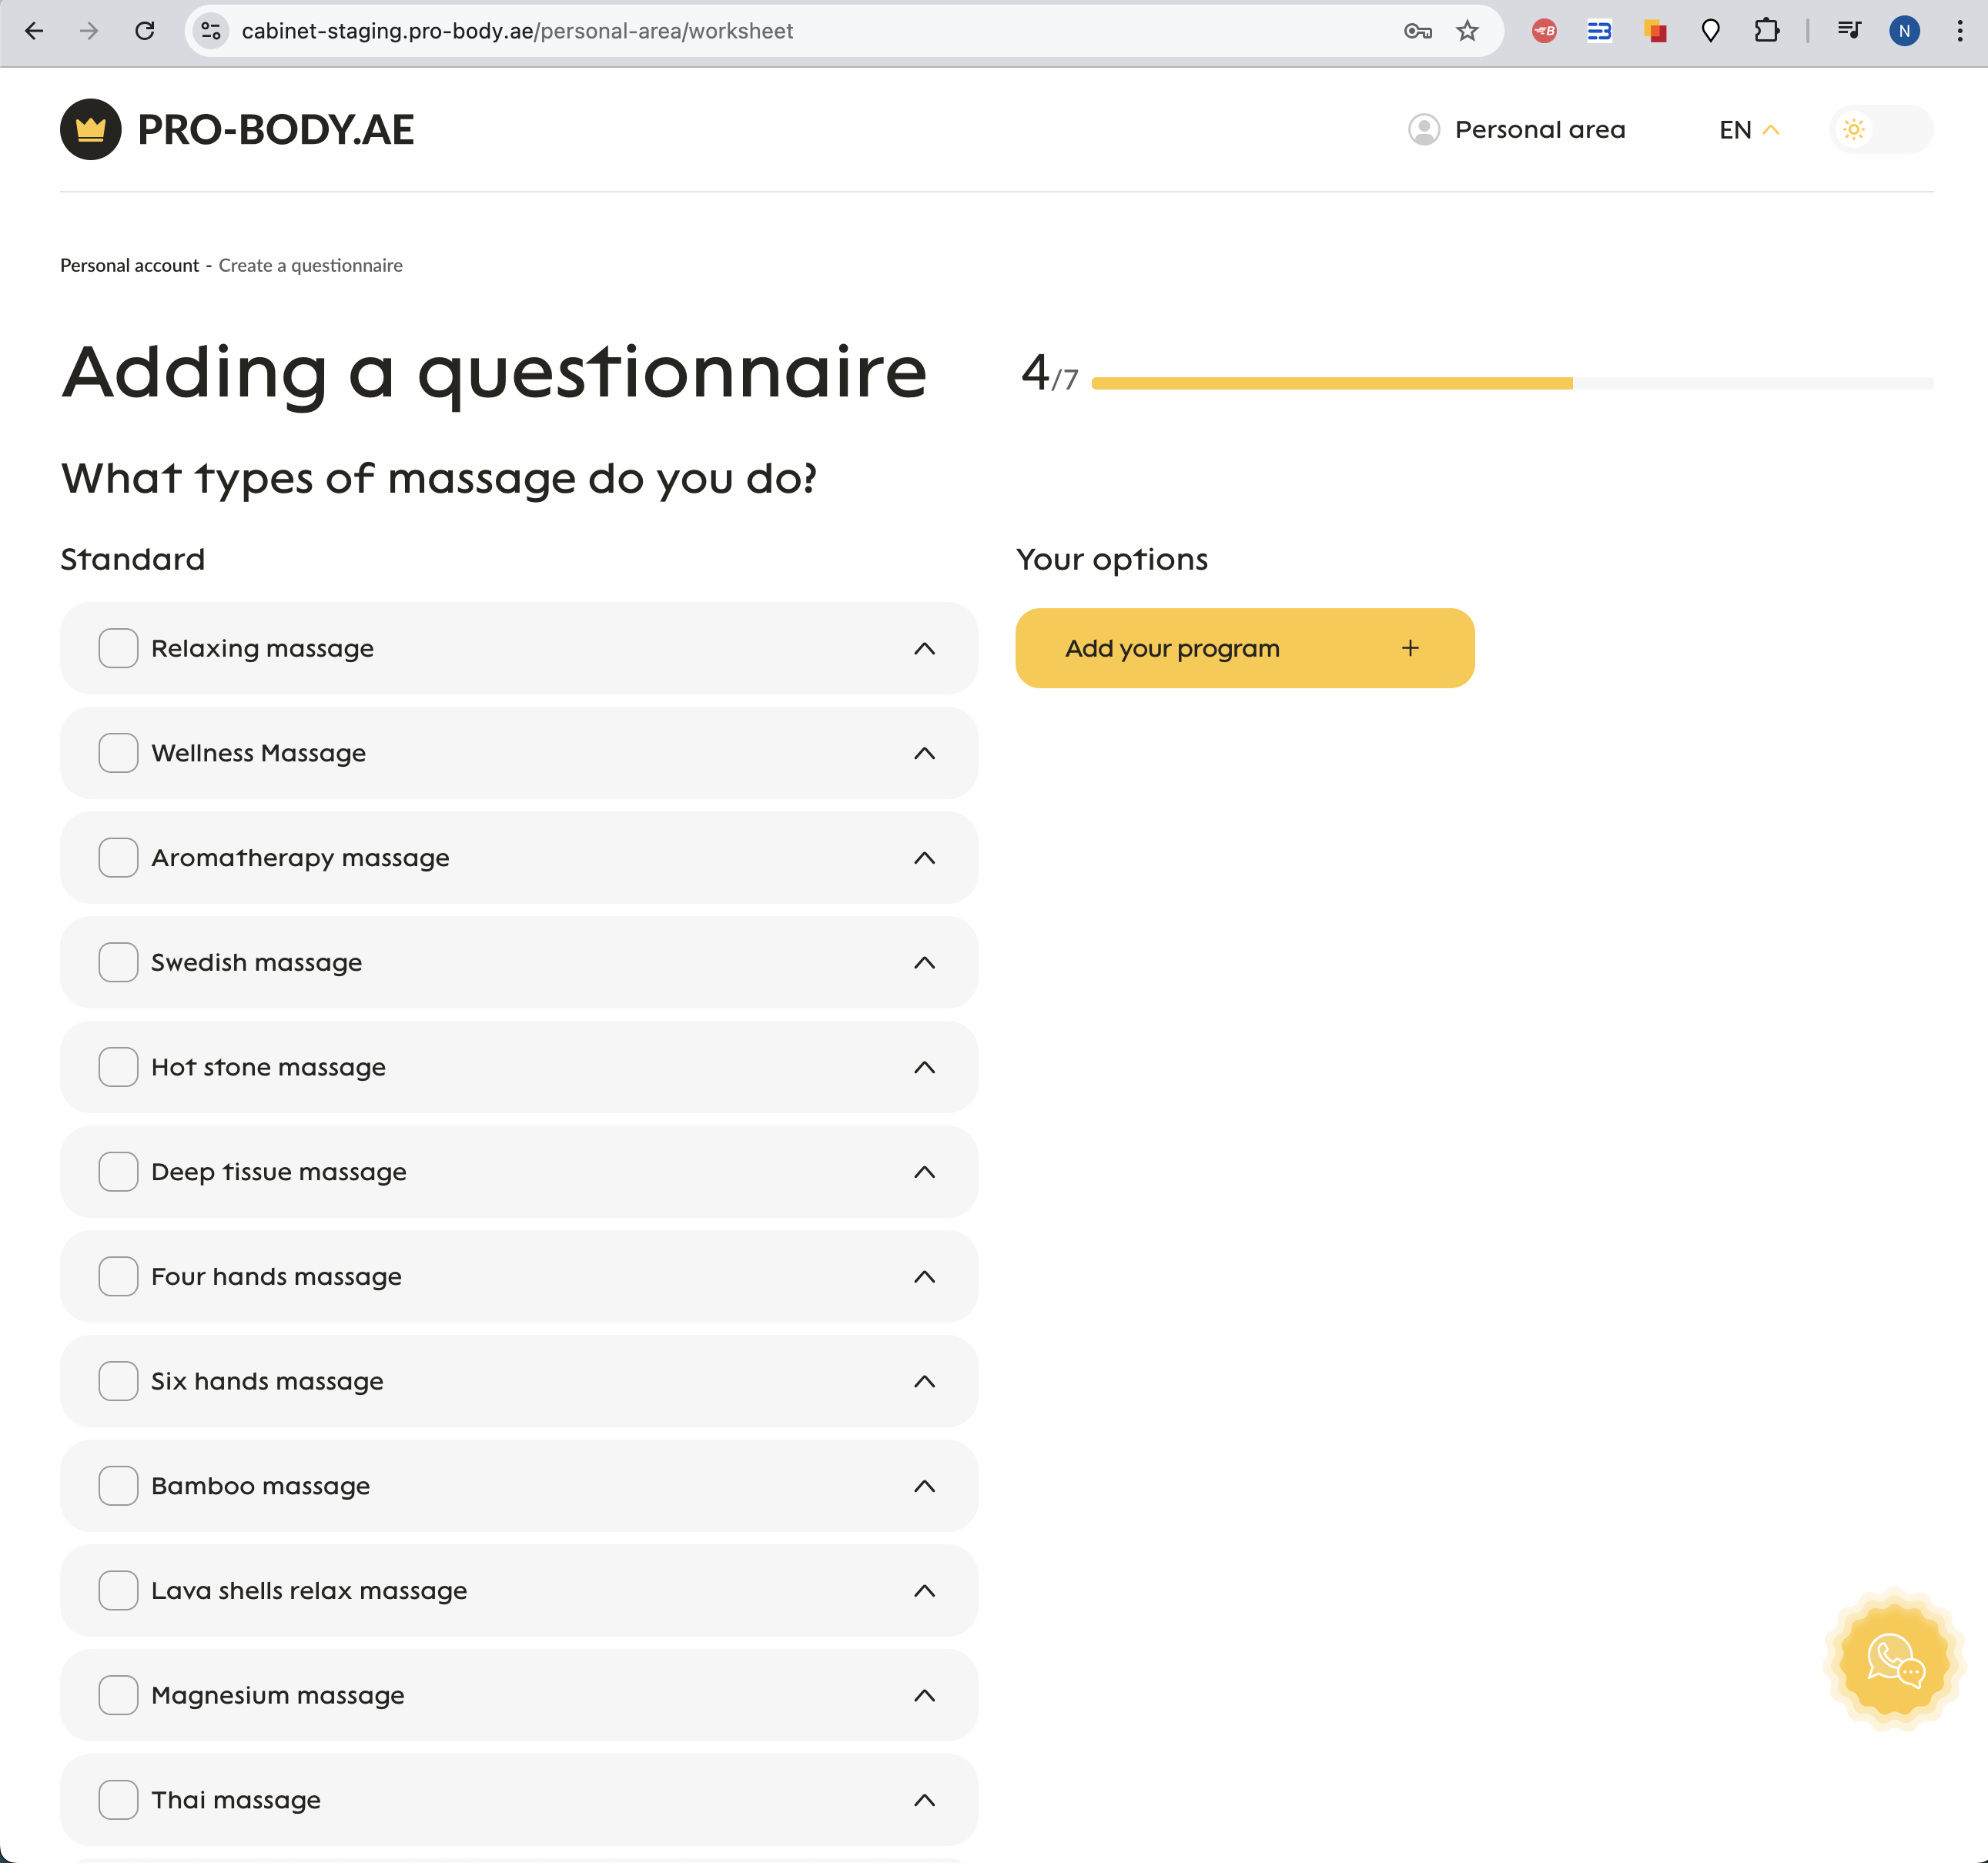Open the browser three-dot menu

1959,31
